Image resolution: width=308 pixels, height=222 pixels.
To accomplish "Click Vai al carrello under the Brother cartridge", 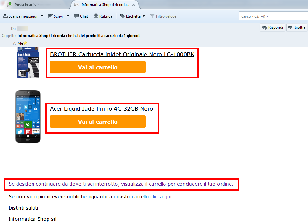I will [98, 67].
